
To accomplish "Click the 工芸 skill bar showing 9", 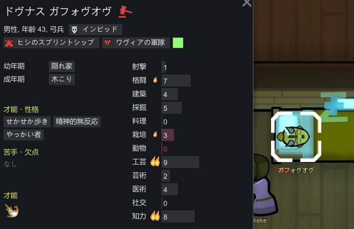I will point(180,162).
